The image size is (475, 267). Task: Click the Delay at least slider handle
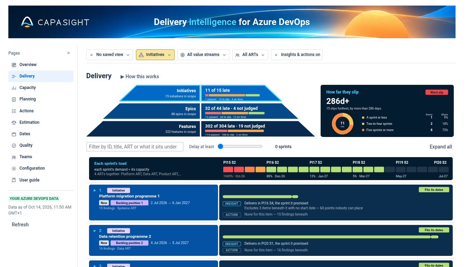220,147
